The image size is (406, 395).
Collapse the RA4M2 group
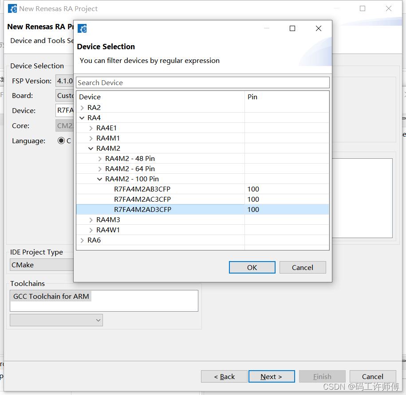click(91, 149)
